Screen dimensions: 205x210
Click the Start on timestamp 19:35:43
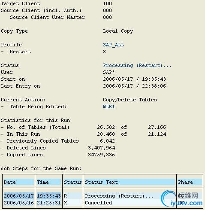pyautogui.click(x=154, y=79)
